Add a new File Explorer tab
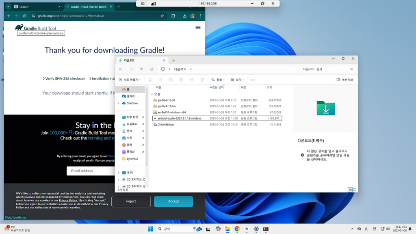This screenshot has height=234, width=416. coord(173,61)
